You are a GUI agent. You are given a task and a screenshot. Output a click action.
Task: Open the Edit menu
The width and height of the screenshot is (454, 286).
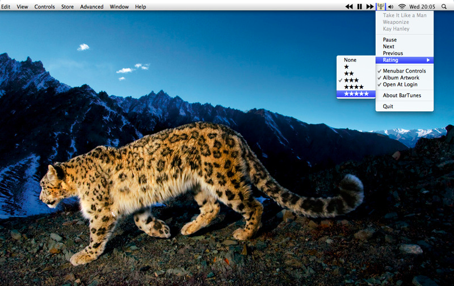(6, 6)
